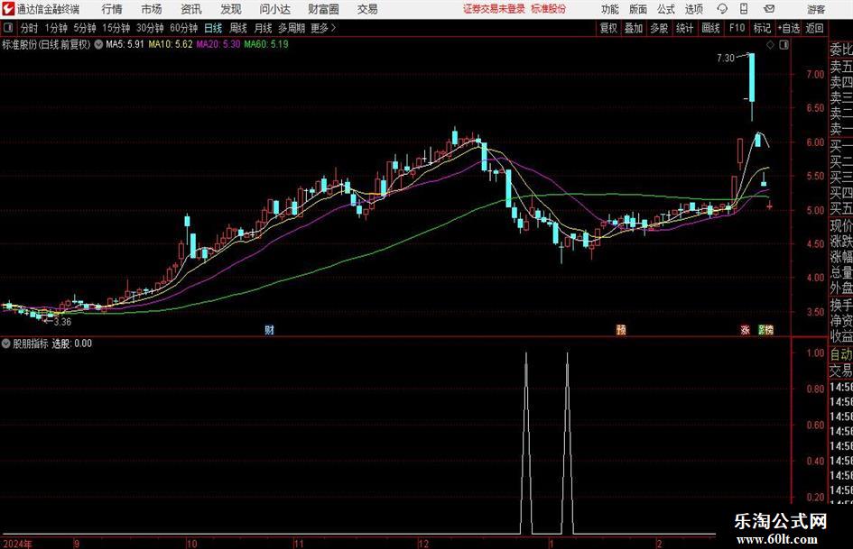853x549 pixels.
Task: Open the 财富圈 menu
Action: coord(323,9)
